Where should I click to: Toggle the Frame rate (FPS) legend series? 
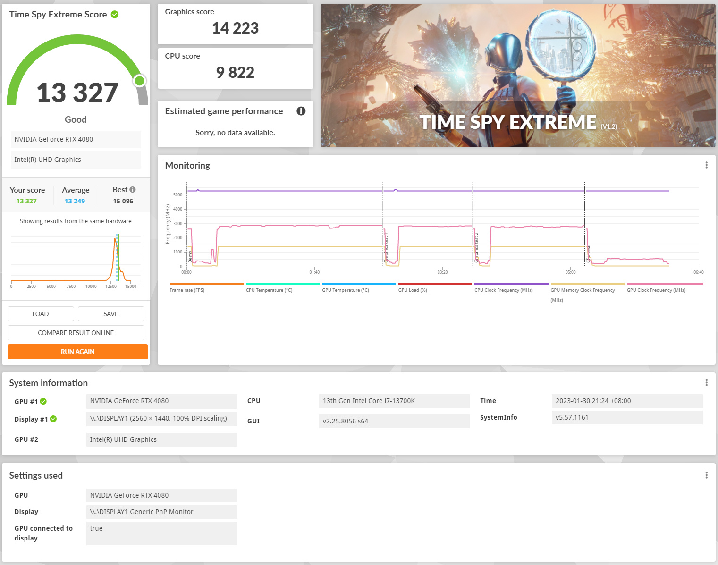click(206, 287)
